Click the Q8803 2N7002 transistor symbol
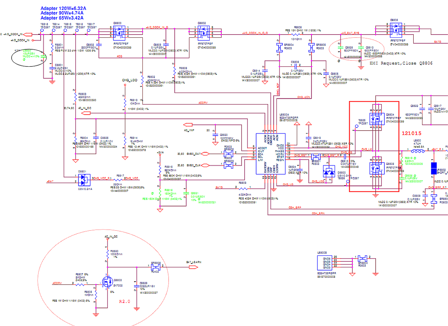The width and height of the screenshot is (448, 326). coord(107,281)
